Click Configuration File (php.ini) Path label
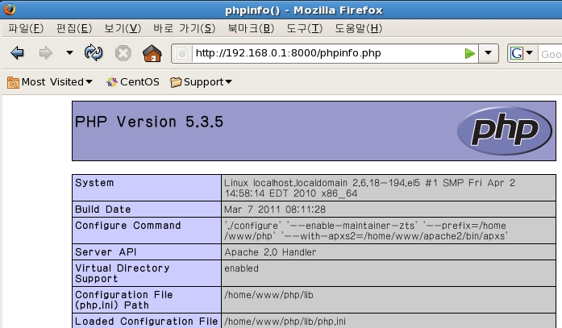 click(124, 300)
